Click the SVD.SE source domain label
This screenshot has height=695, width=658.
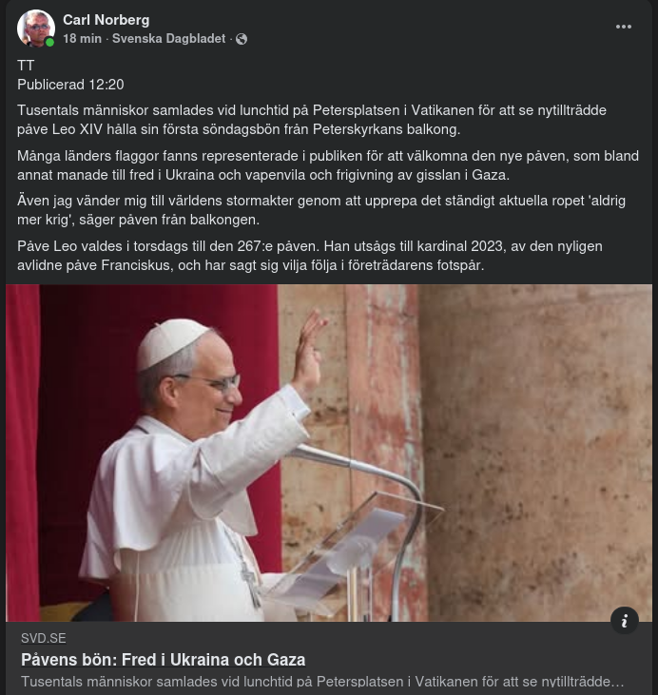tap(44, 639)
